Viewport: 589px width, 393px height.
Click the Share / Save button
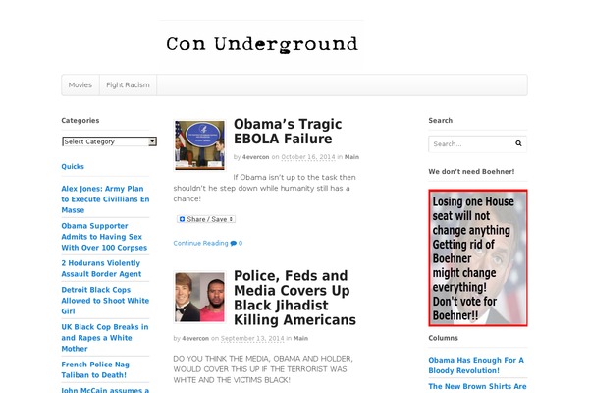(x=206, y=219)
